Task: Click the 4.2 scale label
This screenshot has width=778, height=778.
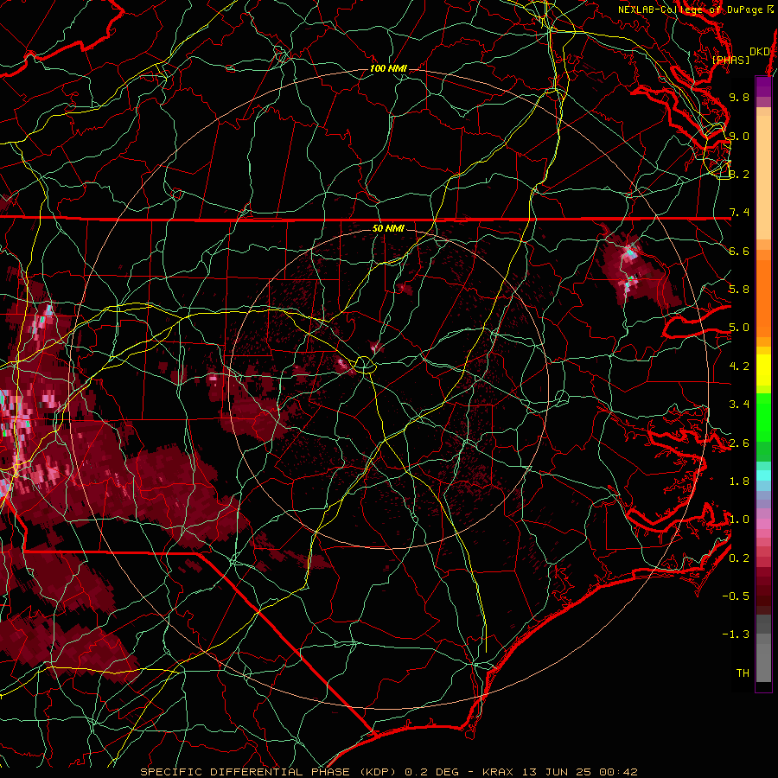Action: [x=739, y=367]
